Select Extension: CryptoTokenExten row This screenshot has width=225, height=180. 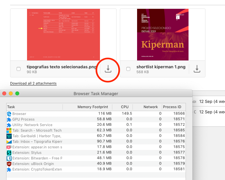coord(96,169)
